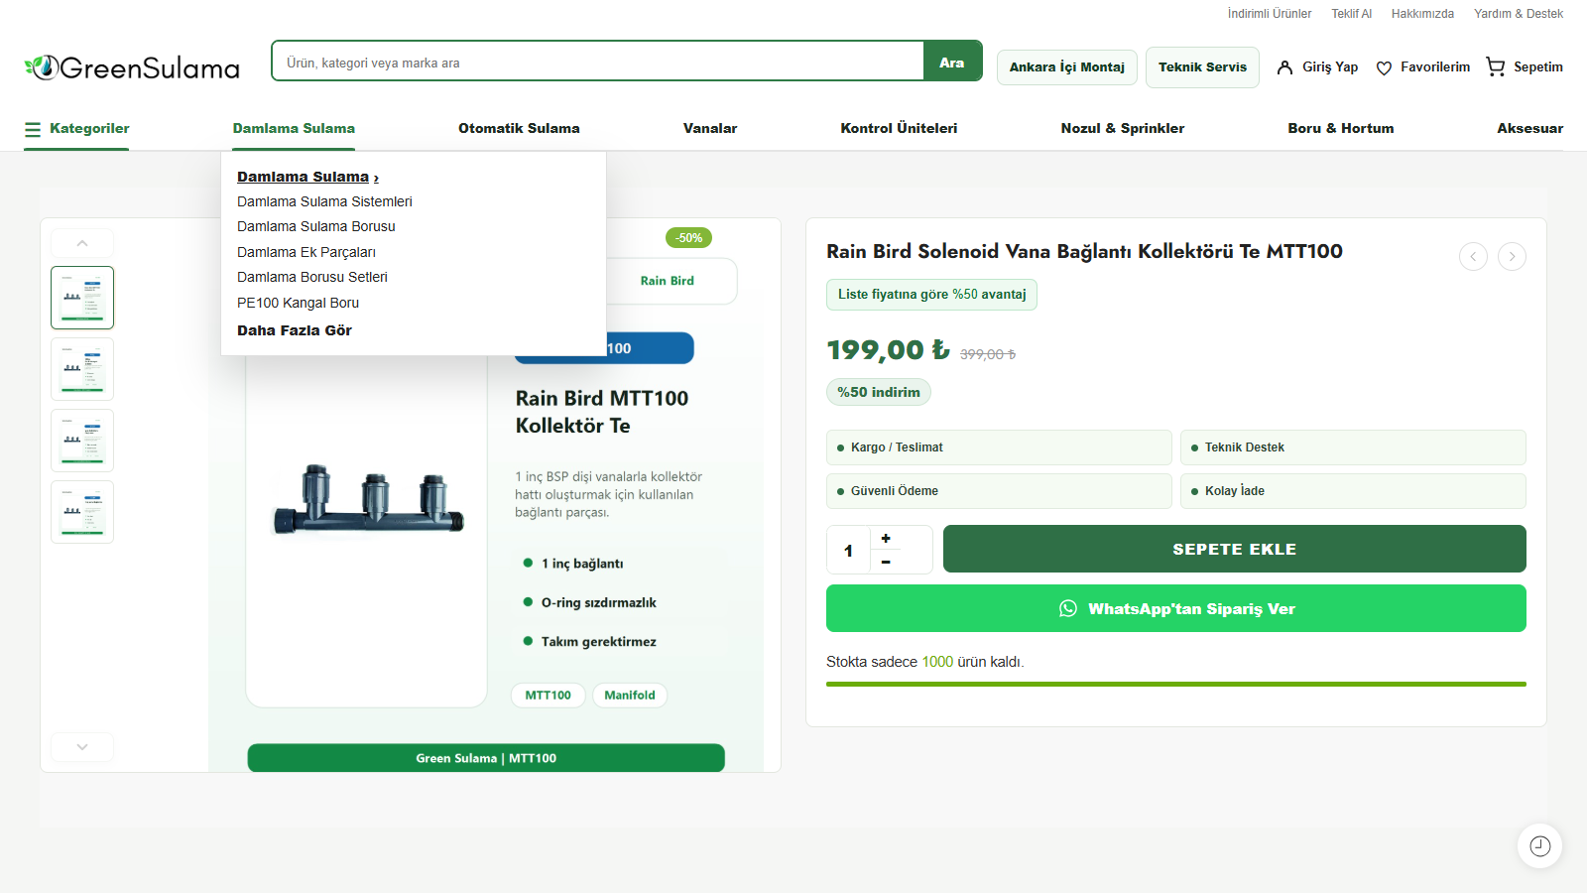Open the Kategoriler hamburger menu icon
This screenshot has width=1587, height=893.
coord(33,129)
